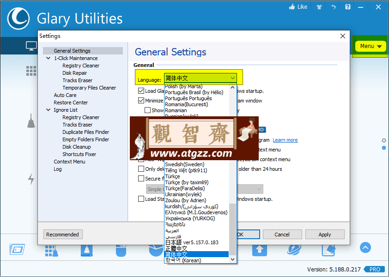The height and width of the screenshot is (277, 389).
Task: Click the Like thumbs-up icon
Action: pos(292,7)
